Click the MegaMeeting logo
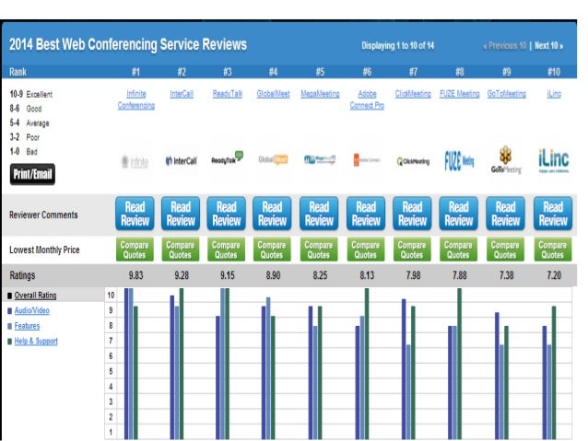The height and width of the screenshot is (441, 588). click(320, 160)
